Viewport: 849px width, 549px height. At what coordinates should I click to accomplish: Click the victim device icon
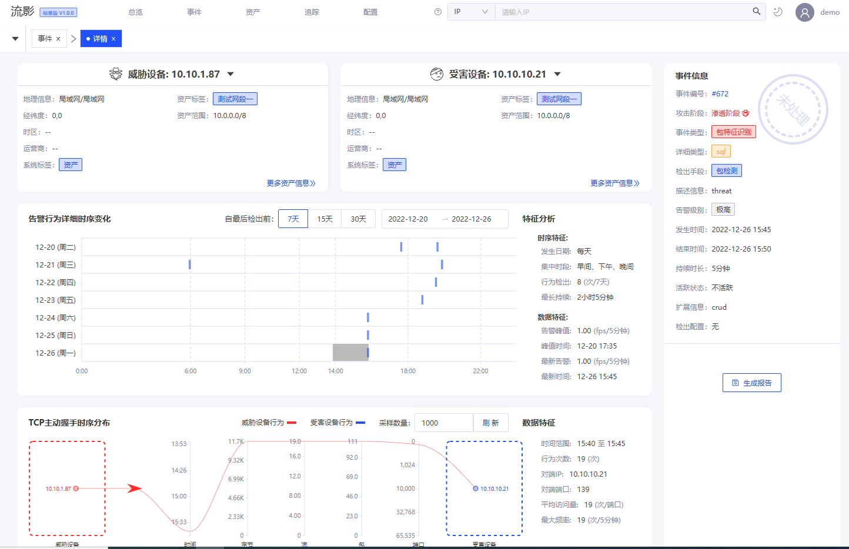(437, 74)
